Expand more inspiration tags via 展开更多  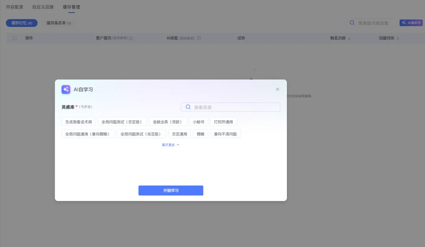[170, 145]
